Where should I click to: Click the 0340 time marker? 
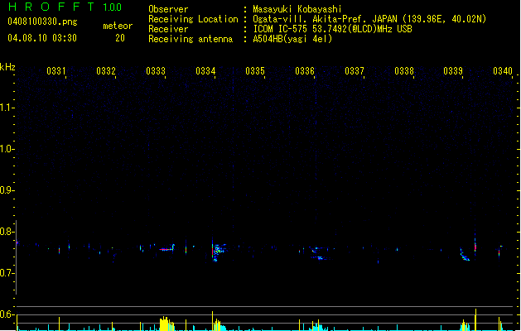(503, 71)
